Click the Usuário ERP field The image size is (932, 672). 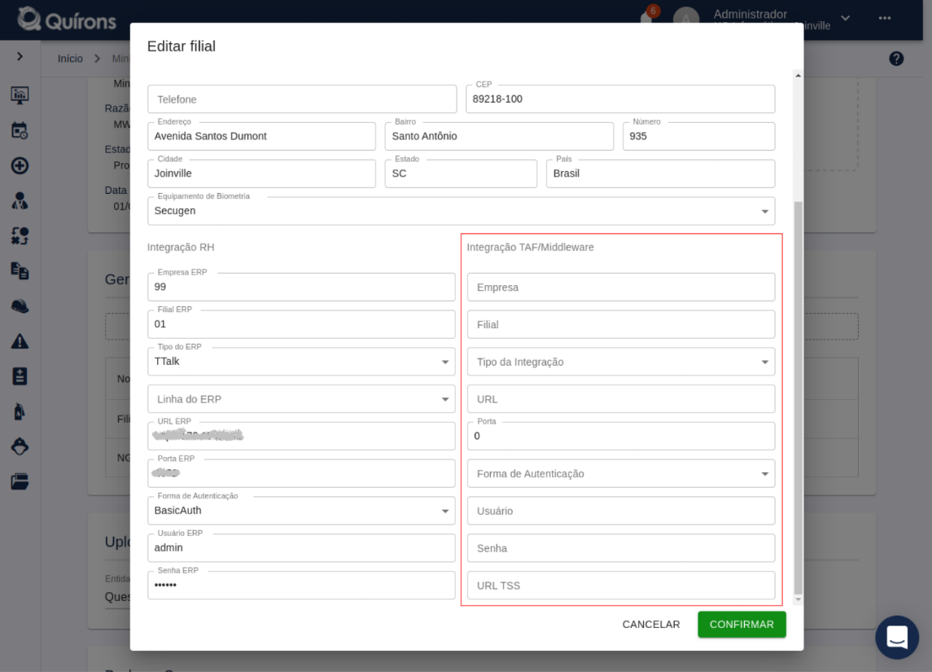(x=301, y=547)
